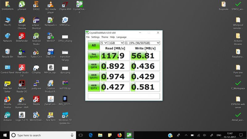247x139 pixels.
Task: Click the 117.9 sequential read result
Action: [115, 56]
